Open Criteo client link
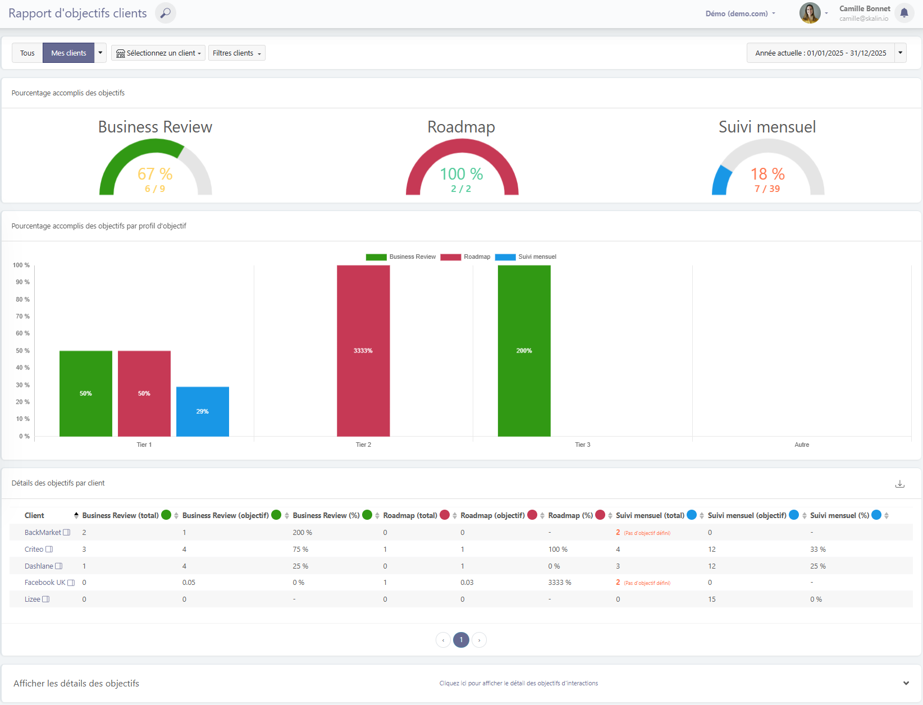This screenshot has width=923, height=705. pos(34,550)
